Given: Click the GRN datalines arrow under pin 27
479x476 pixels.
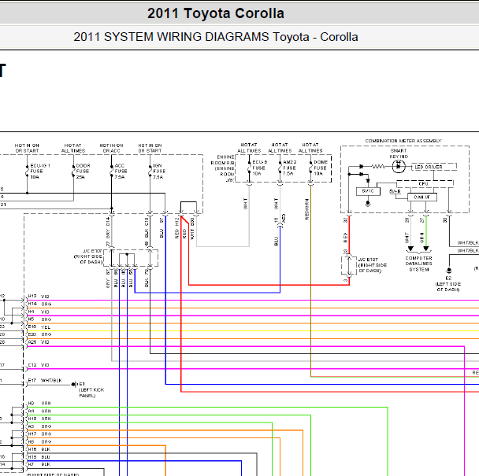Looking at the screenshot, I should (x=426, y=249).
